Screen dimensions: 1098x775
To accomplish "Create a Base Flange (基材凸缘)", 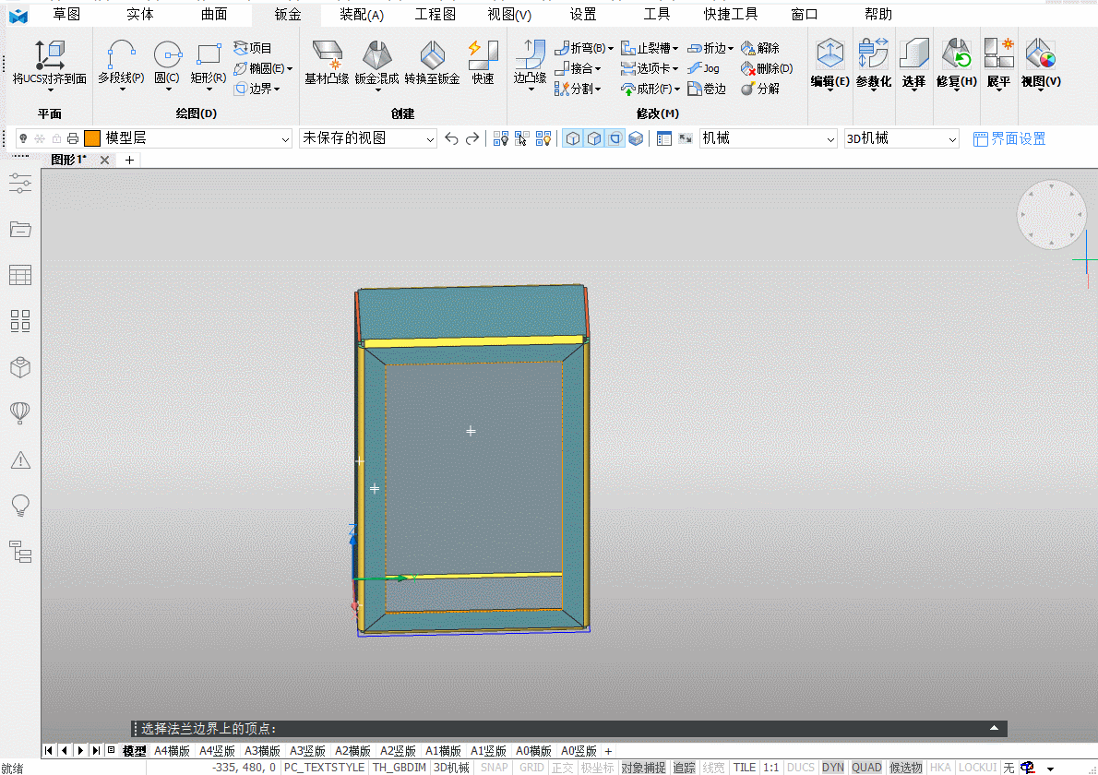I will (x=327, y=63).
